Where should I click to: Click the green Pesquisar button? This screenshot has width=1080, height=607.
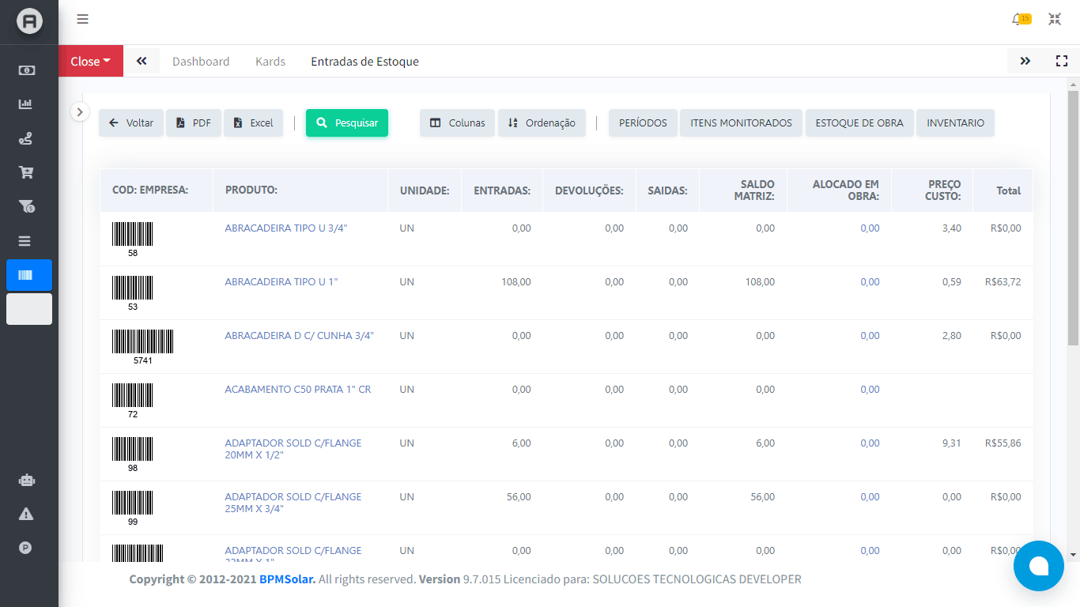pyautogui.click(x=347, y=123)
